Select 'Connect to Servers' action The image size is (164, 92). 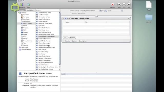click(x=44, y=17)
